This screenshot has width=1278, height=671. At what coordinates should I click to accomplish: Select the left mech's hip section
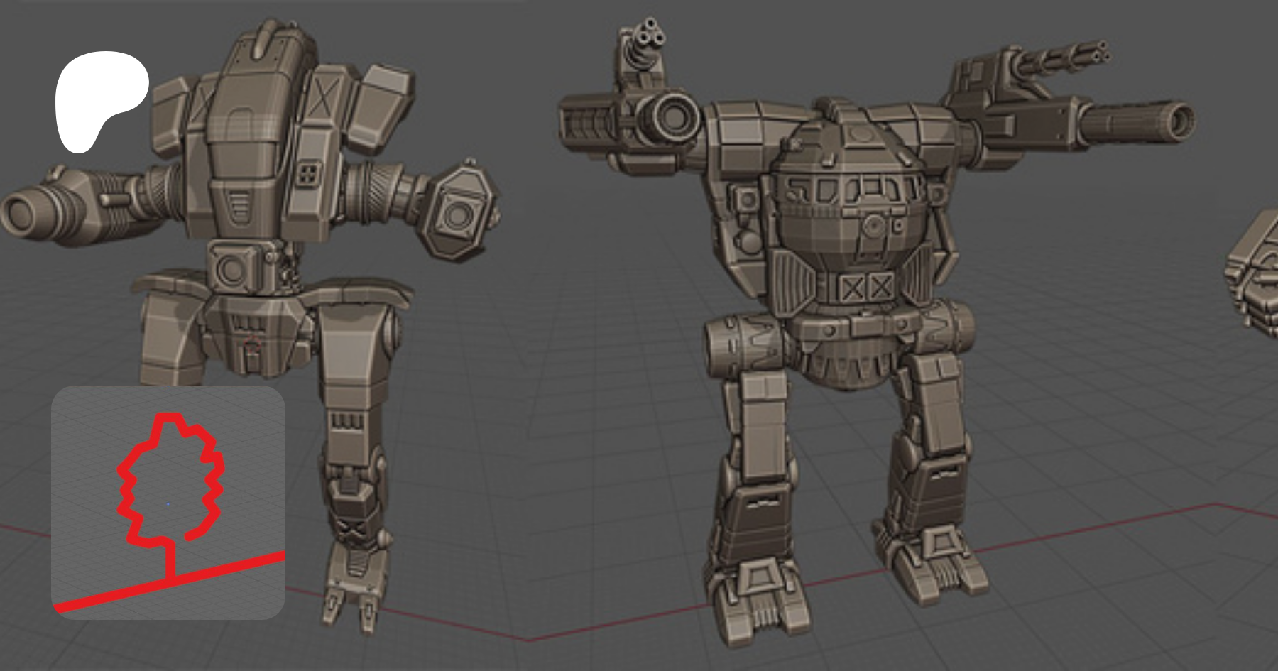coord(256,327)
